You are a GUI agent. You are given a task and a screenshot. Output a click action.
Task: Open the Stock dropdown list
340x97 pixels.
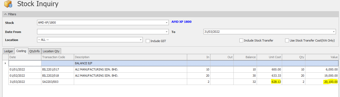point(167,23)
